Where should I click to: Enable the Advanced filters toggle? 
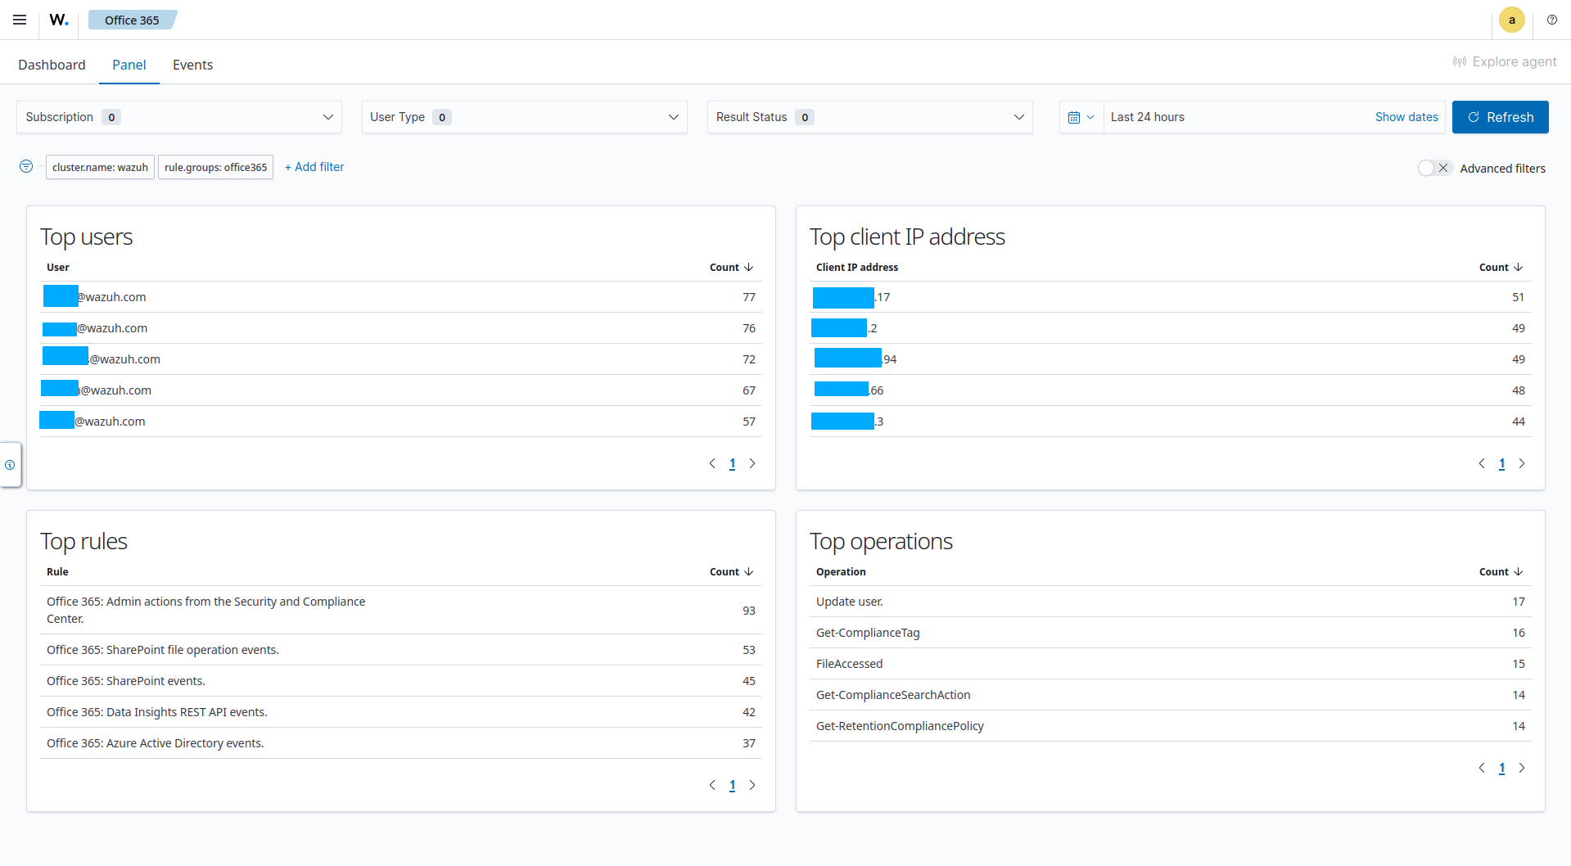[1429, 167]
